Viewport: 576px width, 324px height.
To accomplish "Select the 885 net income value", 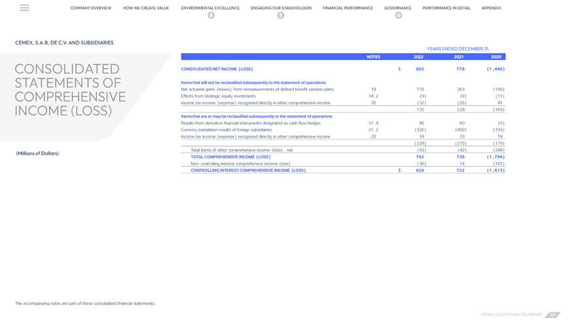I will [420, 69].
